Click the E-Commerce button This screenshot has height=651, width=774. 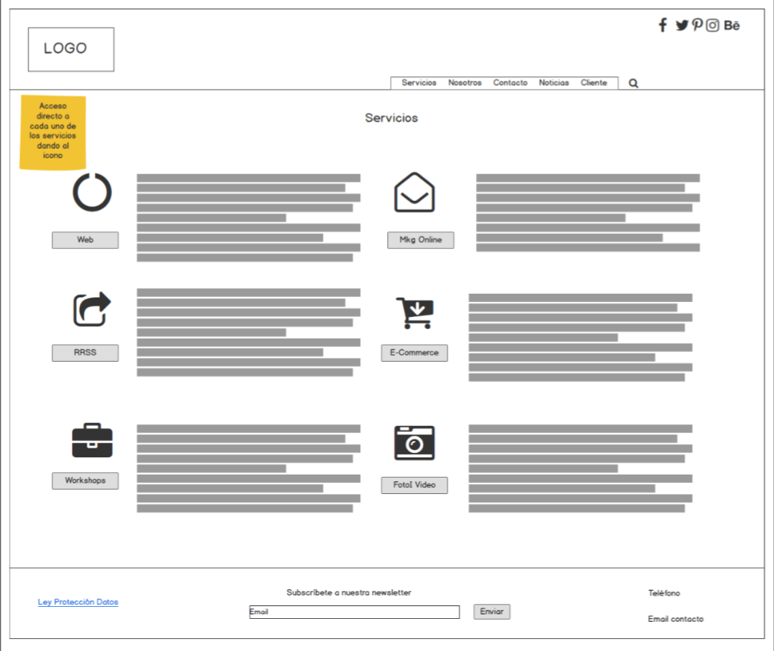414,354
